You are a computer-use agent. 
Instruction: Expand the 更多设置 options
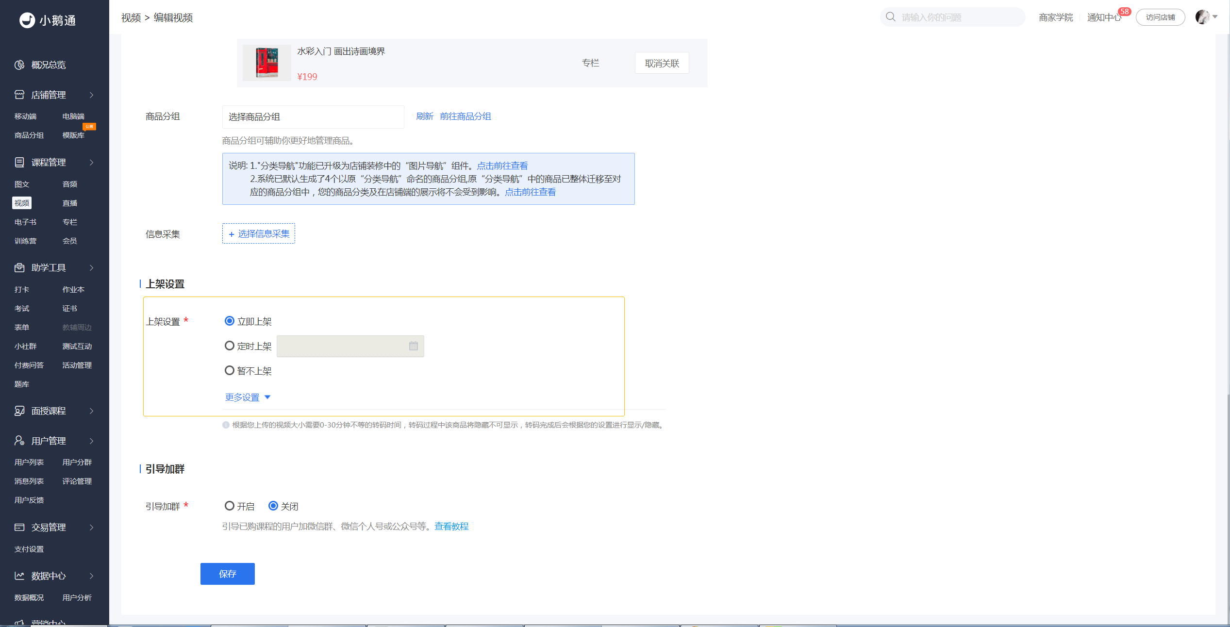pyautogui.click(x=248, y=397)
